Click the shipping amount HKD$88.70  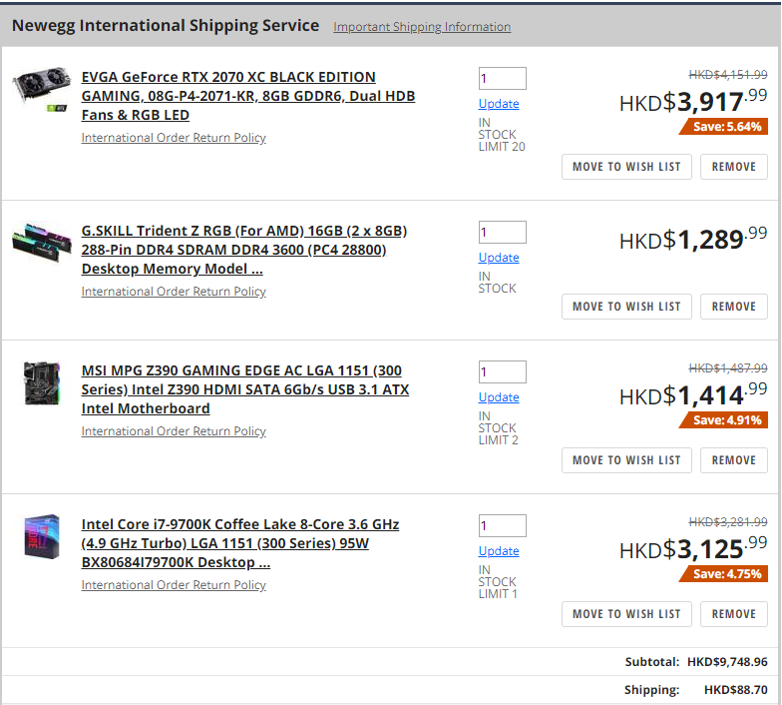tap(736, 690)
